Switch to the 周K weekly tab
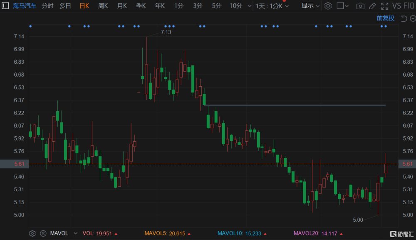This screenshot has height=240, width=416. 103,6
